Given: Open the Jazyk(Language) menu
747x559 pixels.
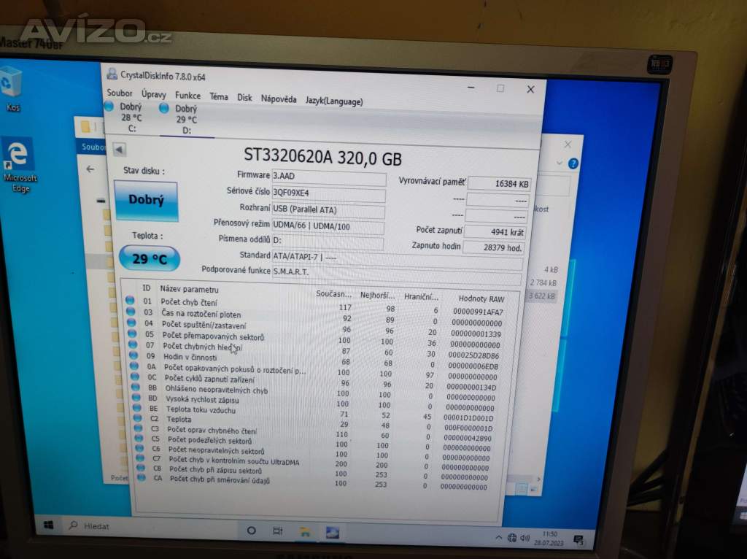Looking at the screenshot, I should [334, 101].
